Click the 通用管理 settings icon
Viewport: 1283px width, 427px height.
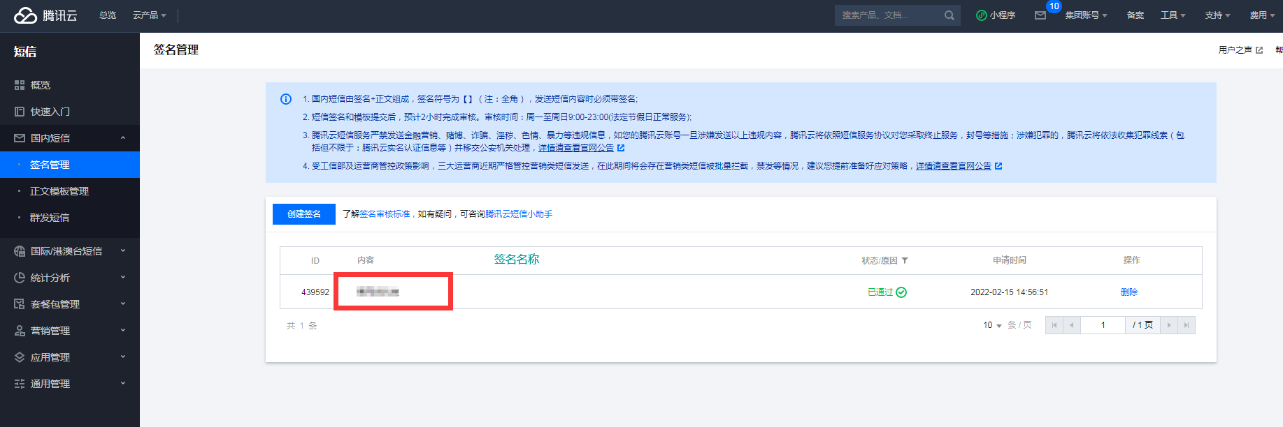click(x=20, y=384)
